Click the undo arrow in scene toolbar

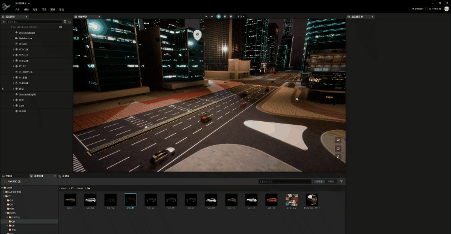[x=206, y=17]
